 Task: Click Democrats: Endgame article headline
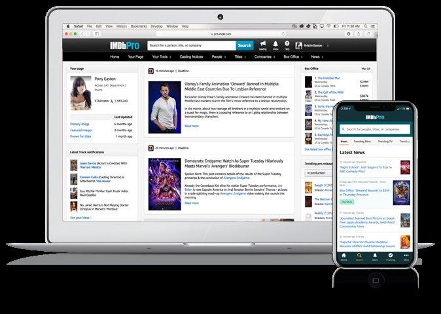point(234,163)
